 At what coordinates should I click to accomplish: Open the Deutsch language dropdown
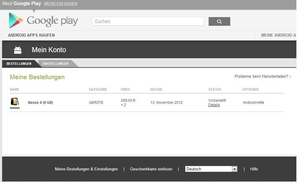[x=211, y=169]
